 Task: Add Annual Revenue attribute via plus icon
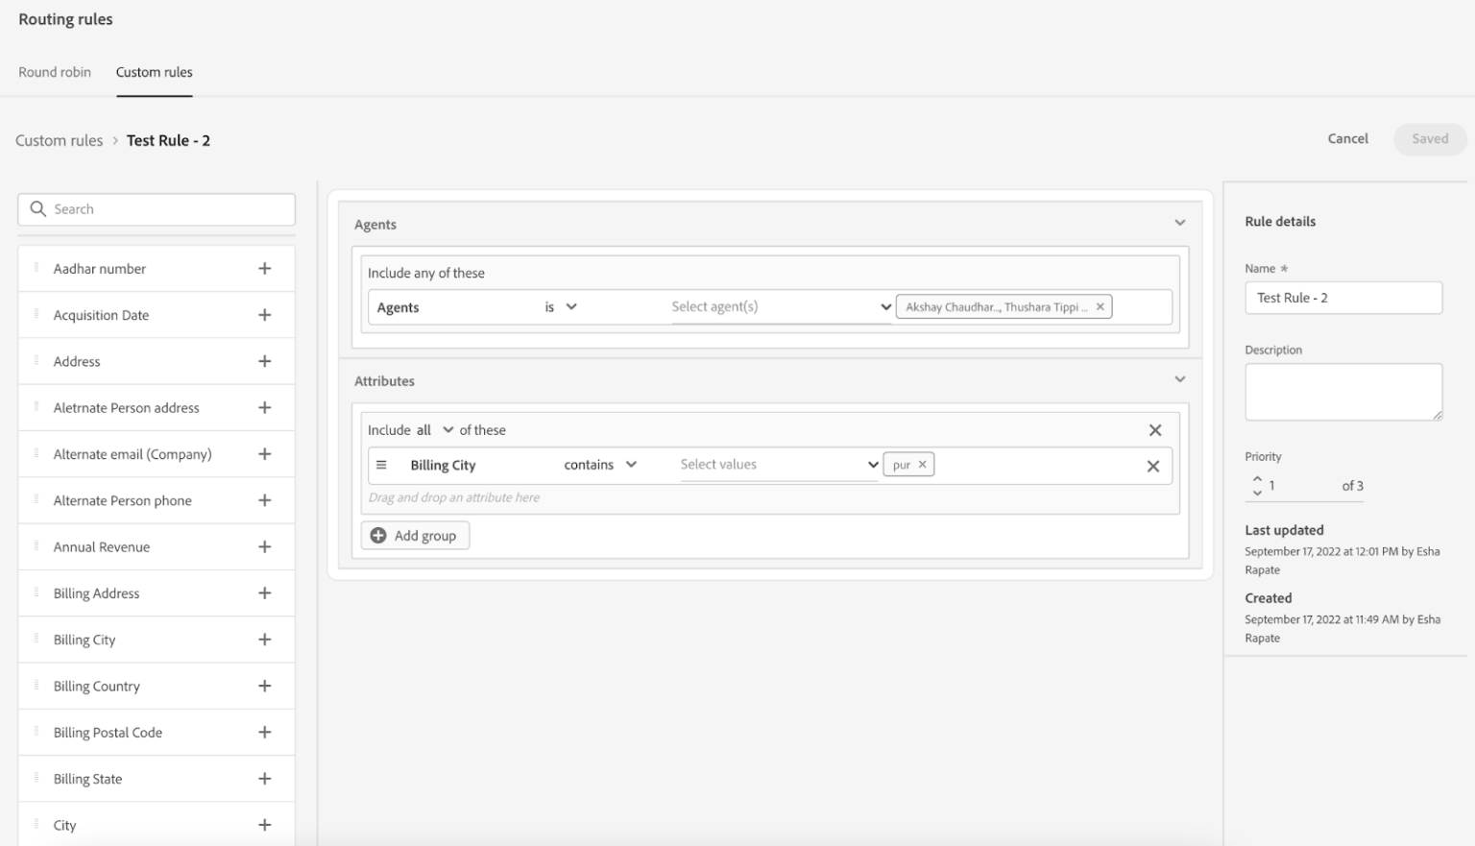click(265, 546)
